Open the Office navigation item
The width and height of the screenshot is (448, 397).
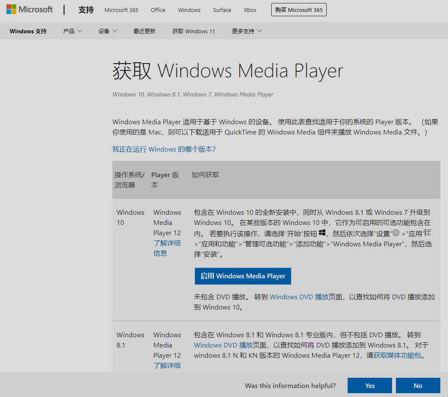point(158,10)
